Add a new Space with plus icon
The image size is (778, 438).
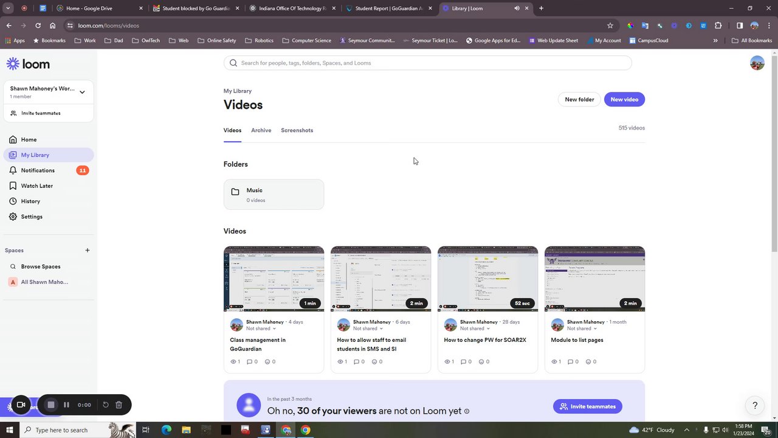[88, 250]
